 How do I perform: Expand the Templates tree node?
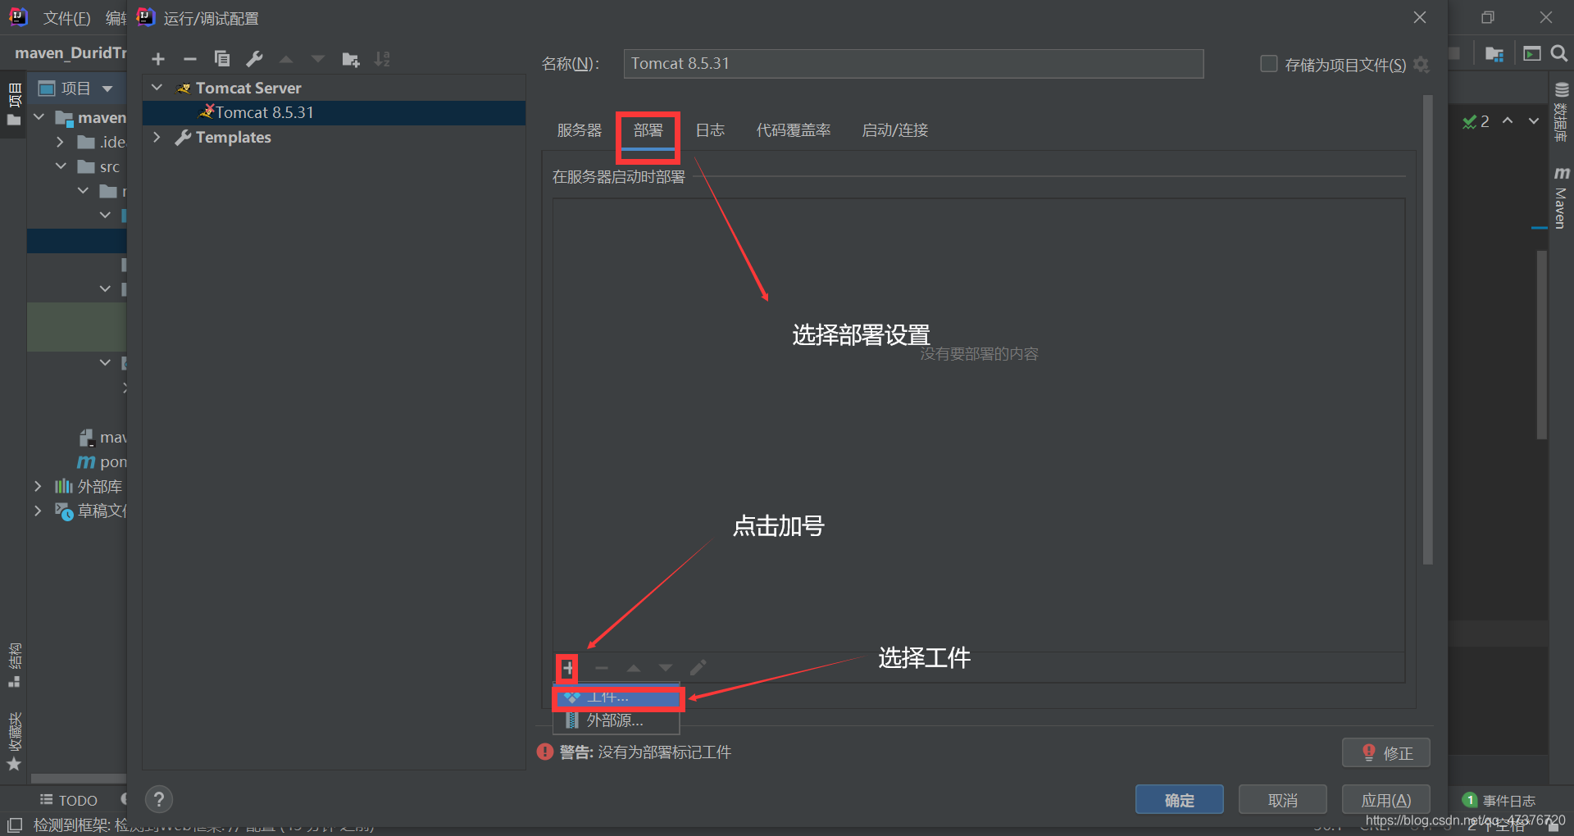(157, 137)
